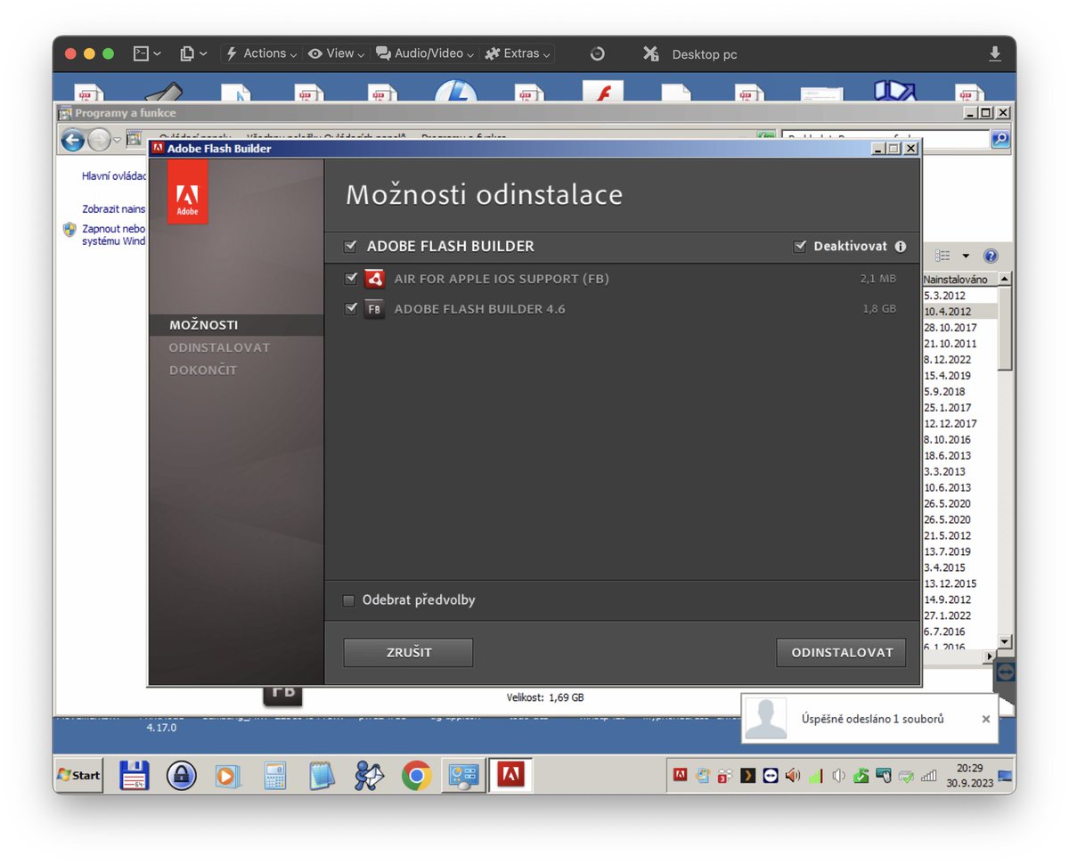Select the MOŽNOSTI step in sidebar

pyautogui.click(x=204, y=325)
